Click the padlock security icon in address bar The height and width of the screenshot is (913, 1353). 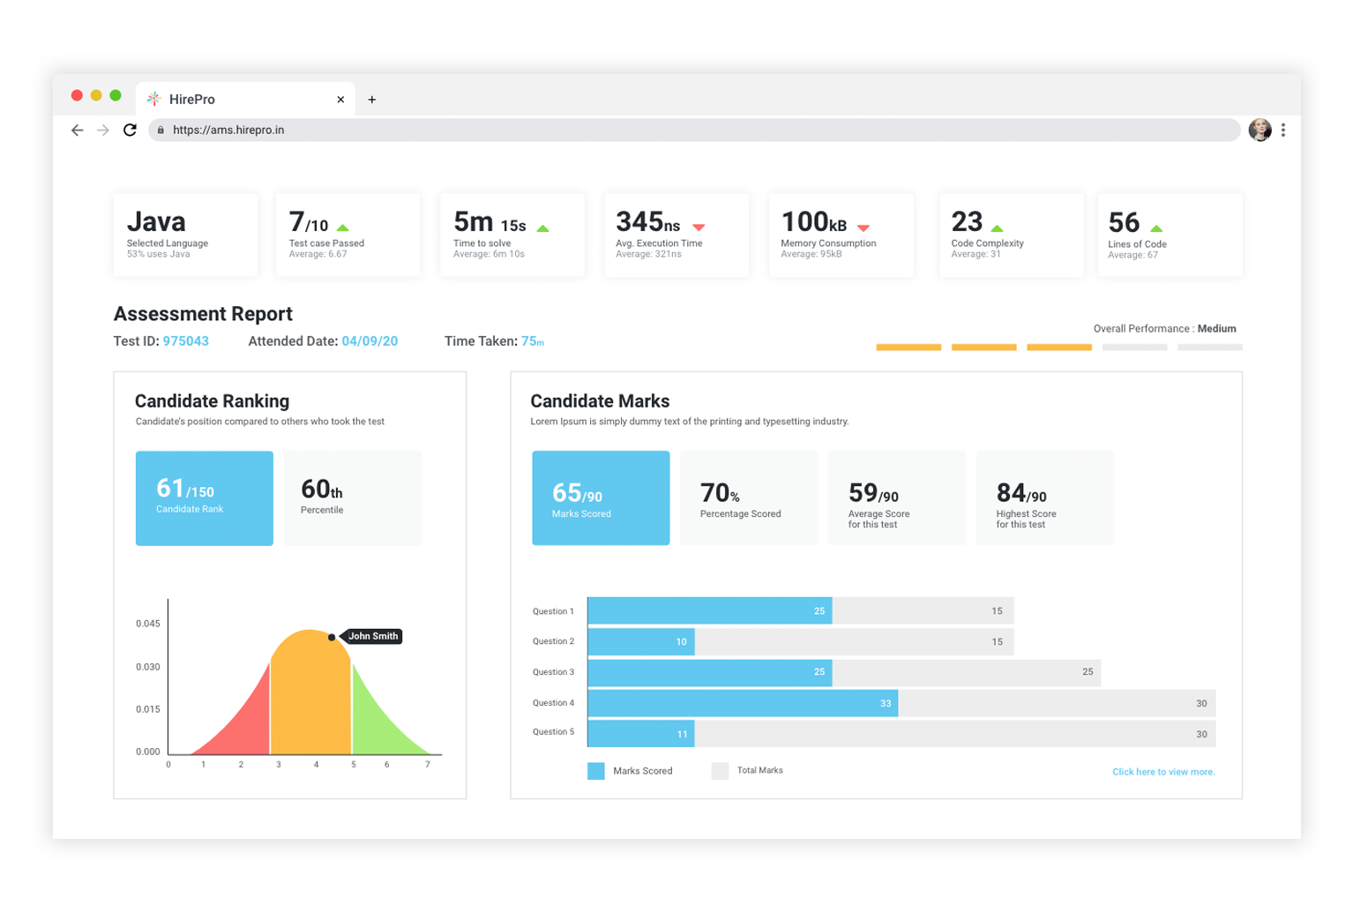[x=160, y=130]
